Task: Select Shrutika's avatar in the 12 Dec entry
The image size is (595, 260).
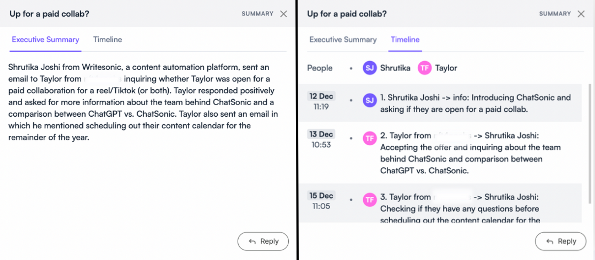Action: [369, 100]
